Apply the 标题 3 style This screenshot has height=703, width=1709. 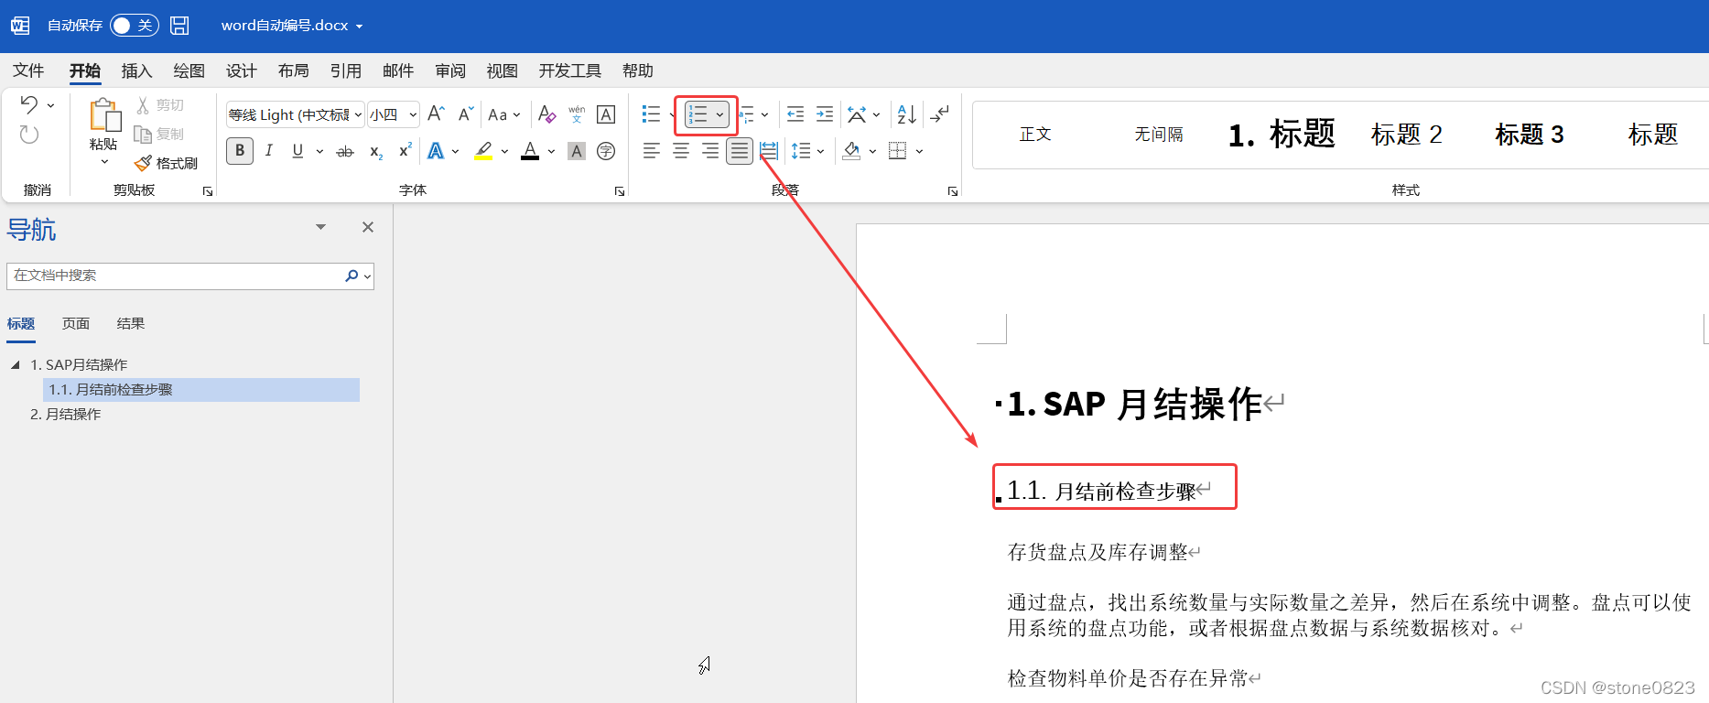(x=1530, y=135)
